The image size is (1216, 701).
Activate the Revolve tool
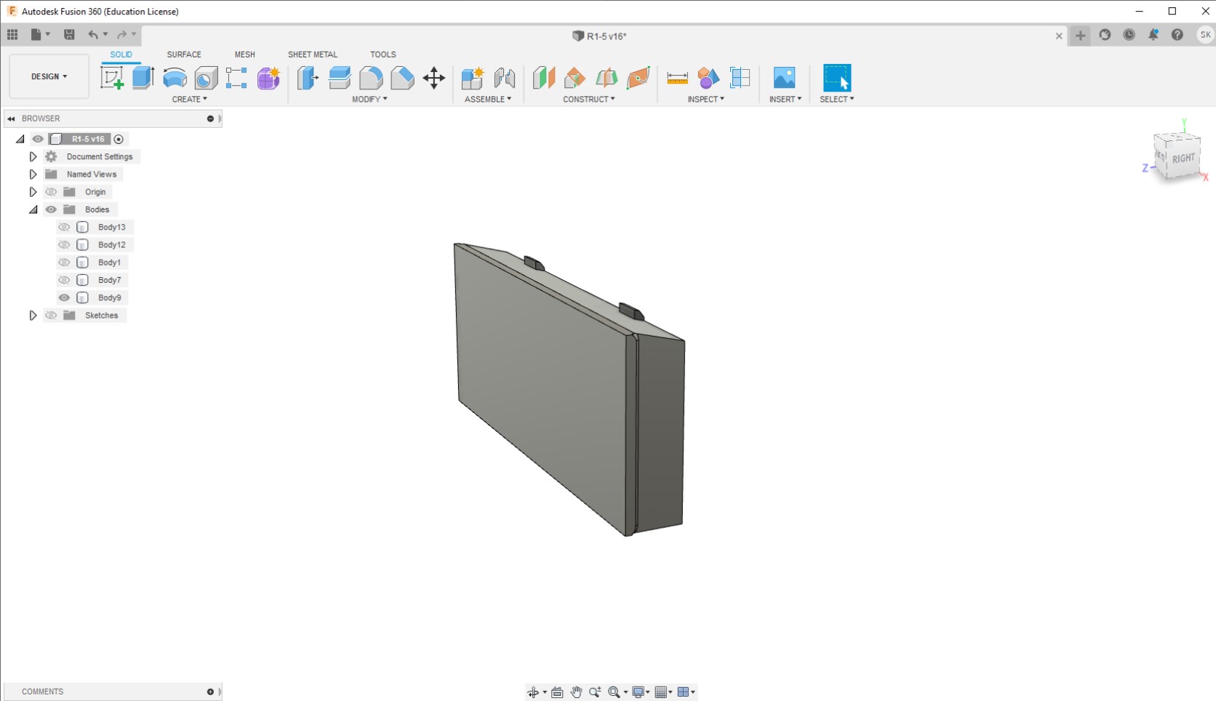[175, 78]
